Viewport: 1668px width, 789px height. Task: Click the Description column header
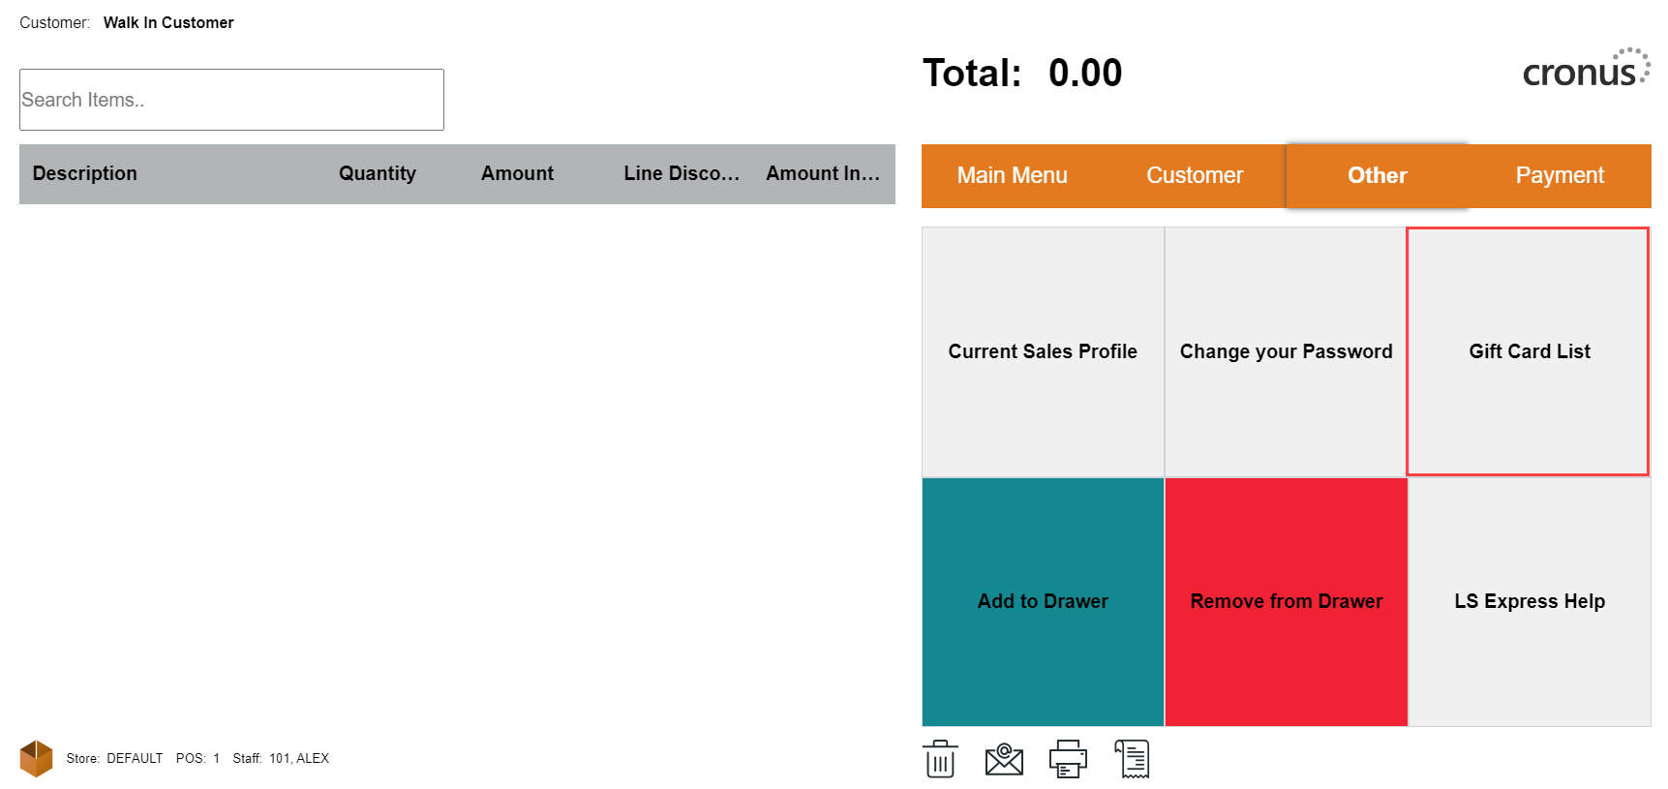pos(85,173)
